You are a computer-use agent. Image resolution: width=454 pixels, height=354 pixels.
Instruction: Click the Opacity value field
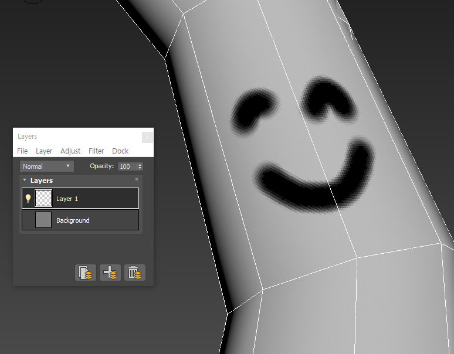127,166
